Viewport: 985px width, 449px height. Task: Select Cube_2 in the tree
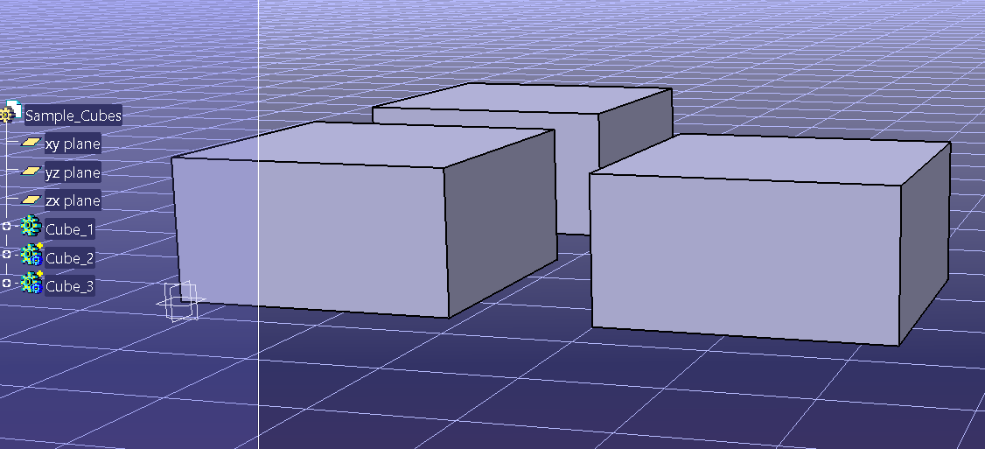(x=70, y=258)
